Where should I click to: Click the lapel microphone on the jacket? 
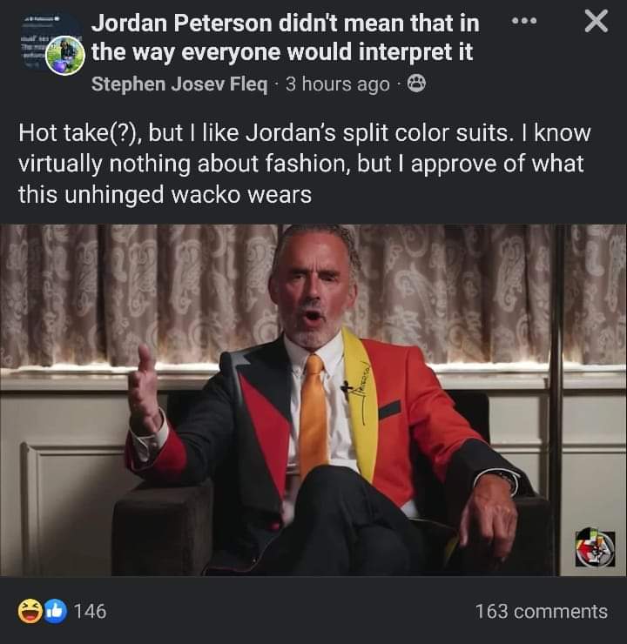pos(347,389)
